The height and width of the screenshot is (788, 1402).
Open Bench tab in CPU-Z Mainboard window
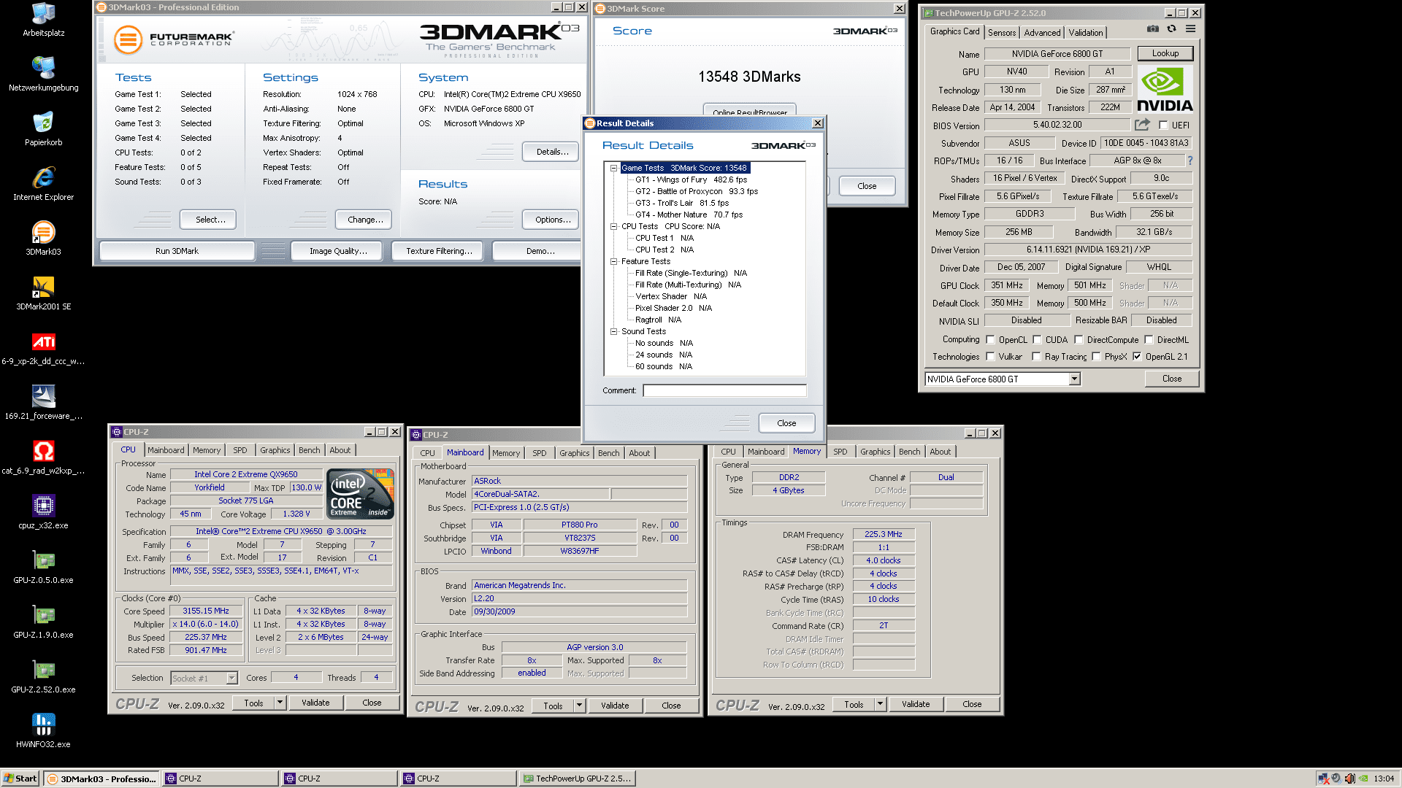tap(608, 453)
